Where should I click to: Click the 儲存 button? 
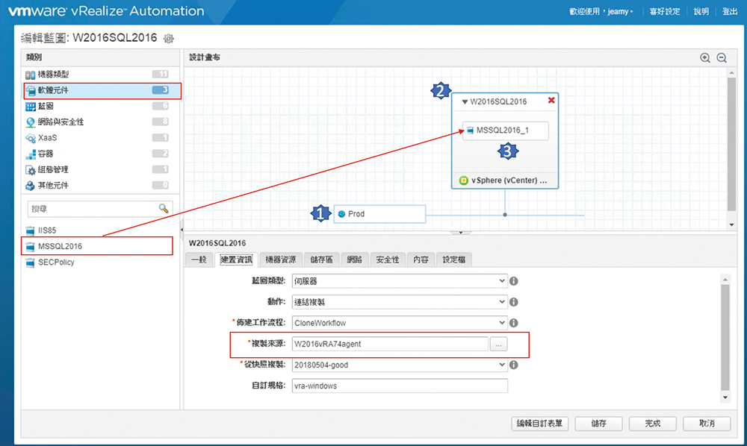tap(598, 423)
